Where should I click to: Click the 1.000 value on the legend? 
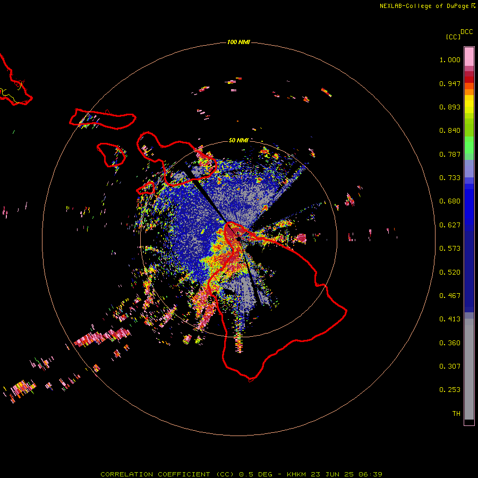click(x=450, y=59)
